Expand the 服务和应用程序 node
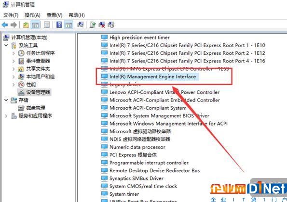Image resolution: width=287 pixels, height=202 pixels. pyautogui.click(x=6, y=116)
